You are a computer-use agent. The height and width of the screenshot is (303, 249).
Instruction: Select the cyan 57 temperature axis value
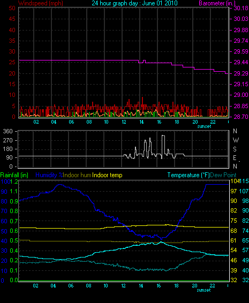246,251
